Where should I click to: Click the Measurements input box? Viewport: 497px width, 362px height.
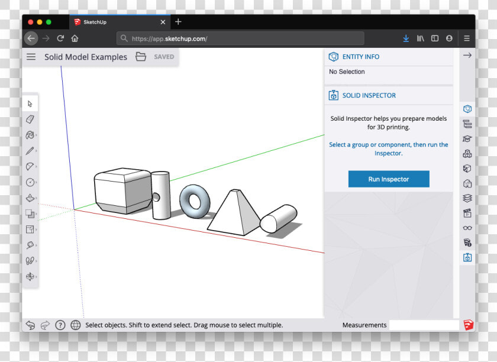click(x=424, y=325)
